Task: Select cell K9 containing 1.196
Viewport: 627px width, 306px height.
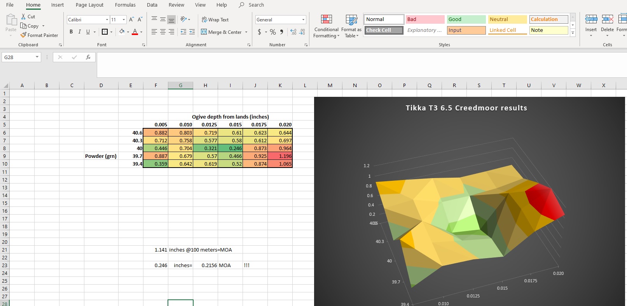Action: 280,156
